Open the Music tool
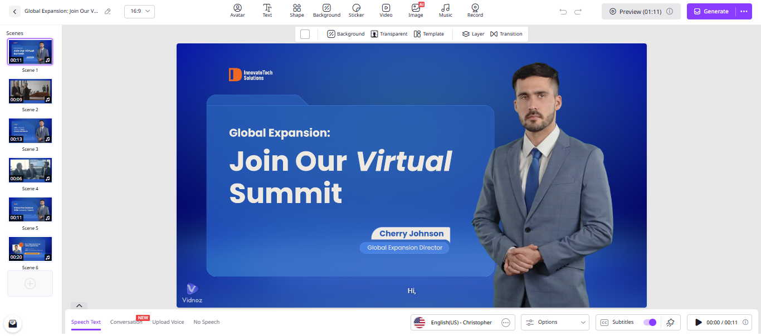The width and height of the screenshot is (761, 336). pyautogui.click(x=446, y=11)
